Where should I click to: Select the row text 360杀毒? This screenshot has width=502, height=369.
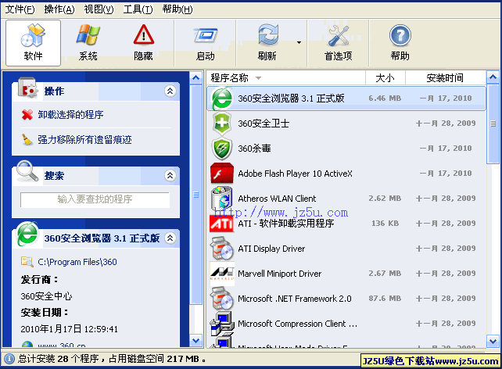tap(254, 149)
